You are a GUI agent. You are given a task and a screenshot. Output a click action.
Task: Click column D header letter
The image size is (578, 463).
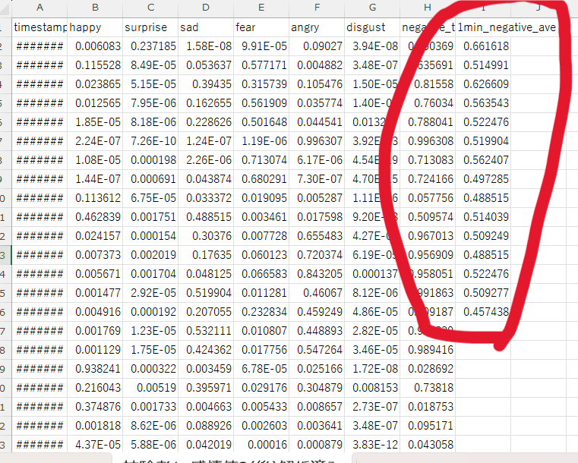tap(206, 8)
